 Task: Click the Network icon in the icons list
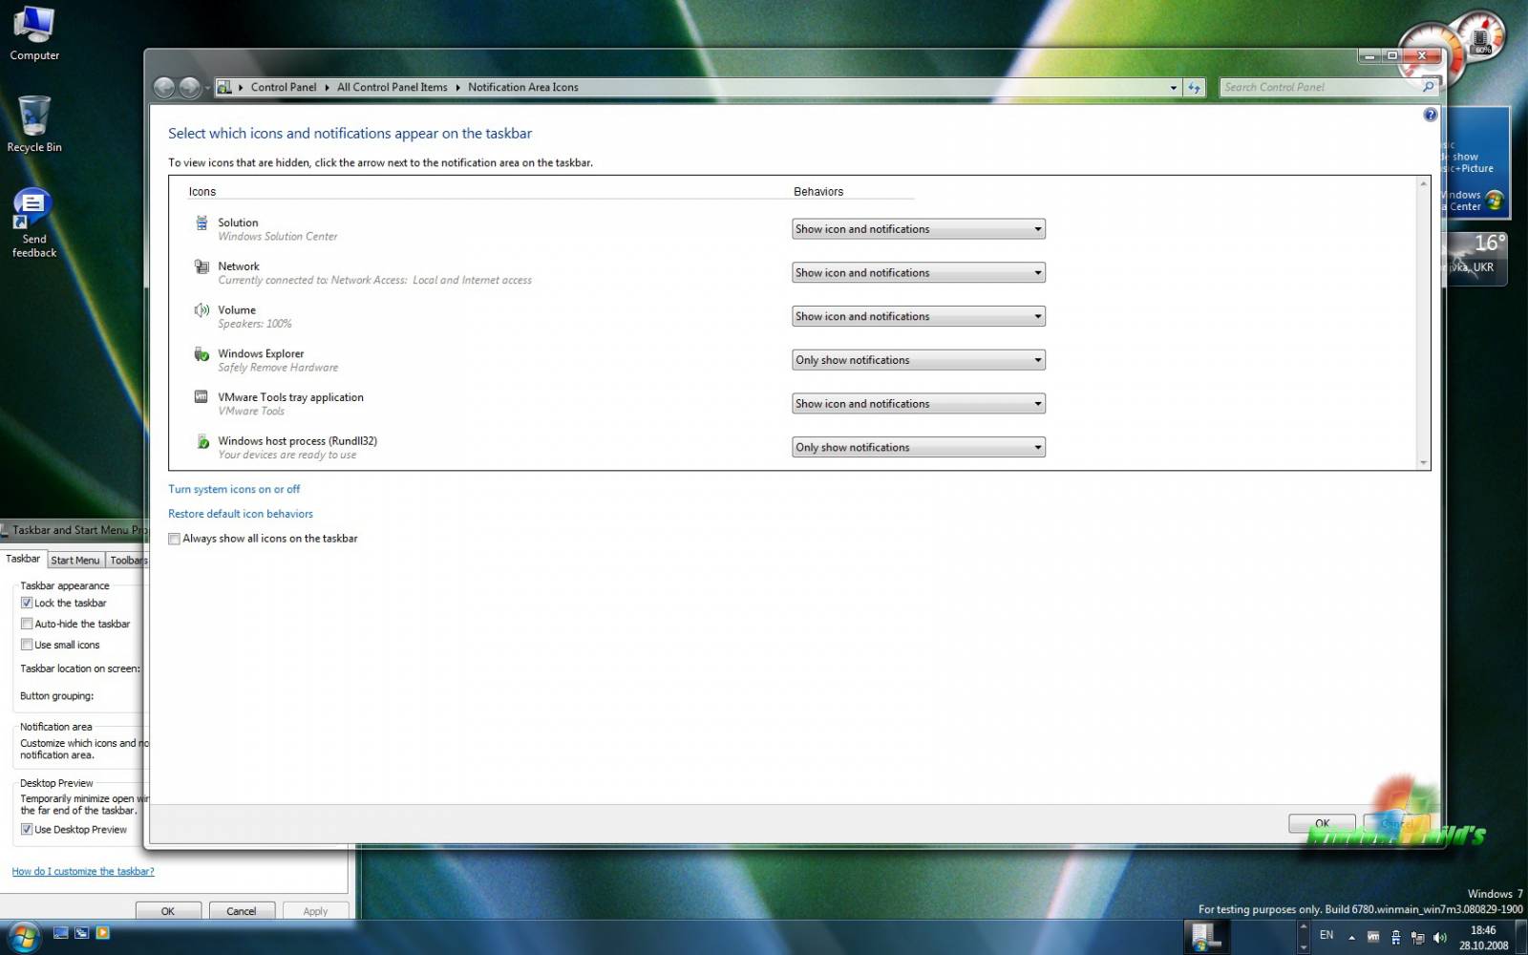202,266
